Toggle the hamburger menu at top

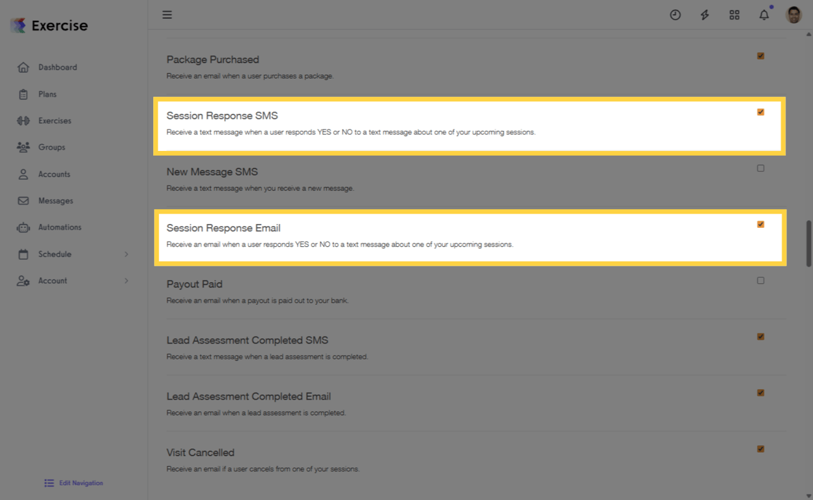[x=167, y=14]
